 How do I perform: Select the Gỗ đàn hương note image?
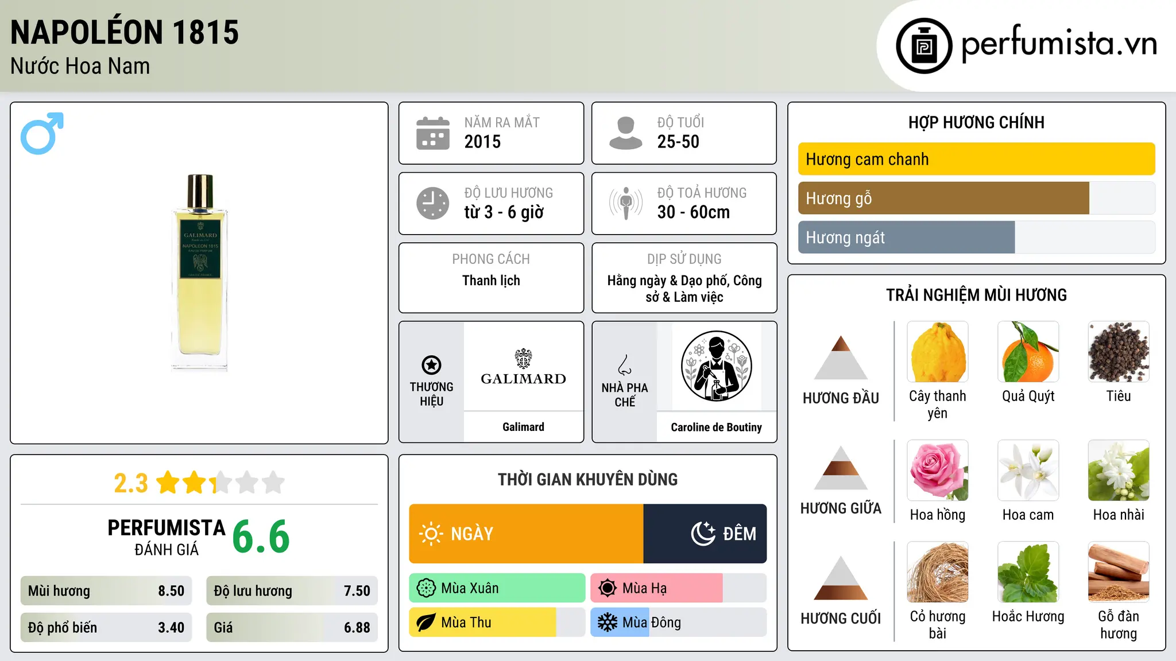coord(1119,572)
